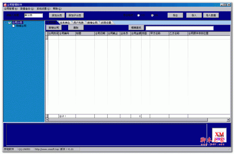Click the 模糊查找 search button
Viewport: 234px width, 154px height.
(136, 28)
